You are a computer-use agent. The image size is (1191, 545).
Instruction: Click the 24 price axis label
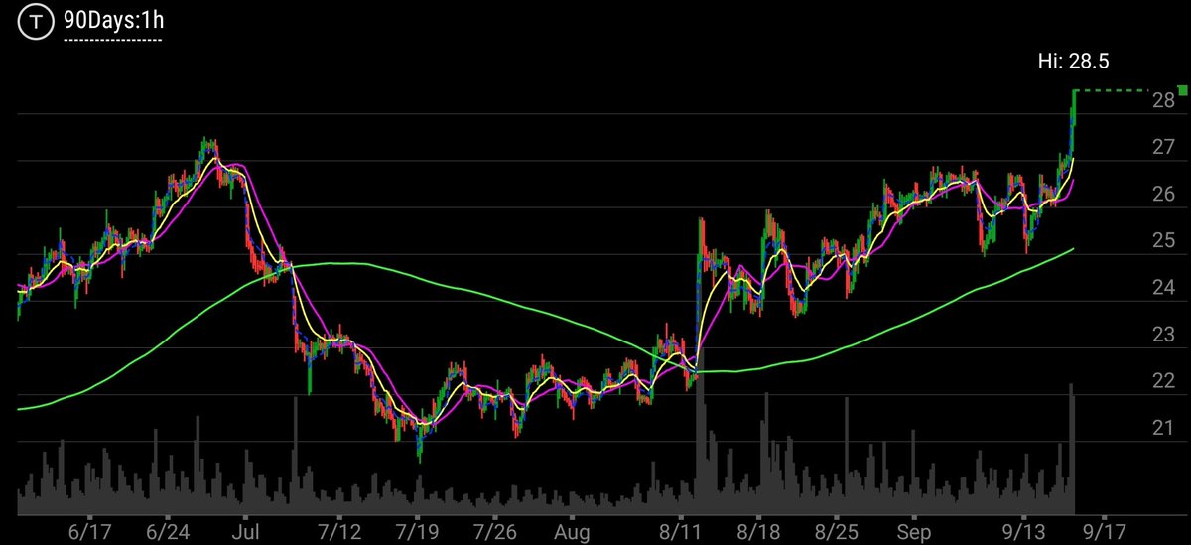[x=1164, y=288]
